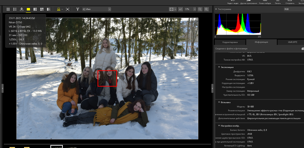Switch to thumbnail grid view

click(8, 9)
